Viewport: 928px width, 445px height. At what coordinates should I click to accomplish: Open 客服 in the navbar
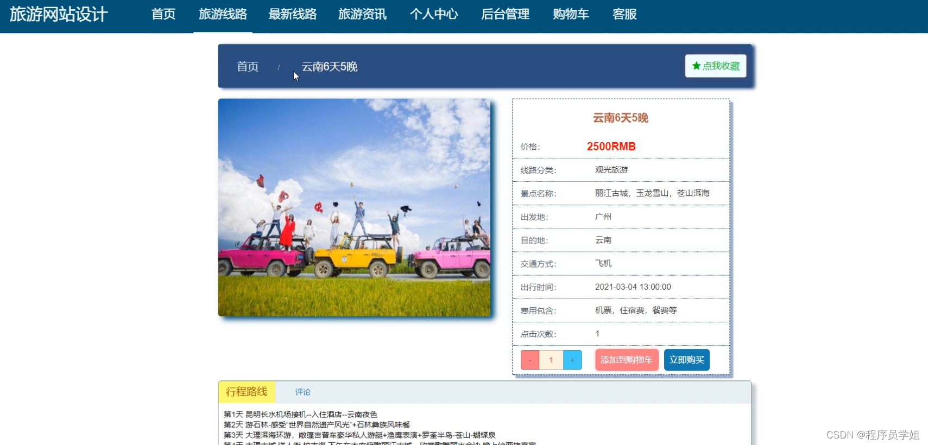point(624,14)
